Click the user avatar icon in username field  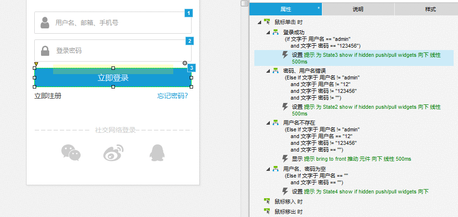[x=45, y=23]
